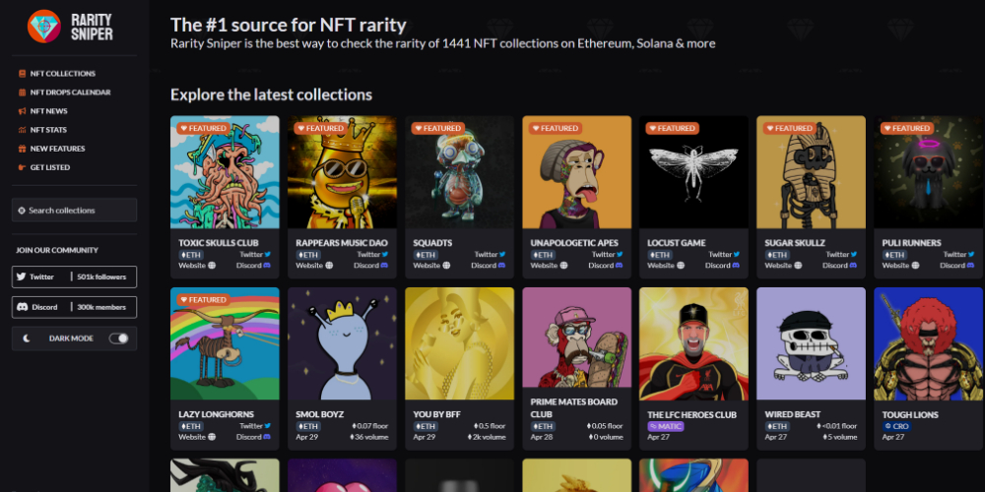Screen dimensions: 985x492
Task: Click the Discord icon on Lazy Longhorns
Action: [267, 437]
